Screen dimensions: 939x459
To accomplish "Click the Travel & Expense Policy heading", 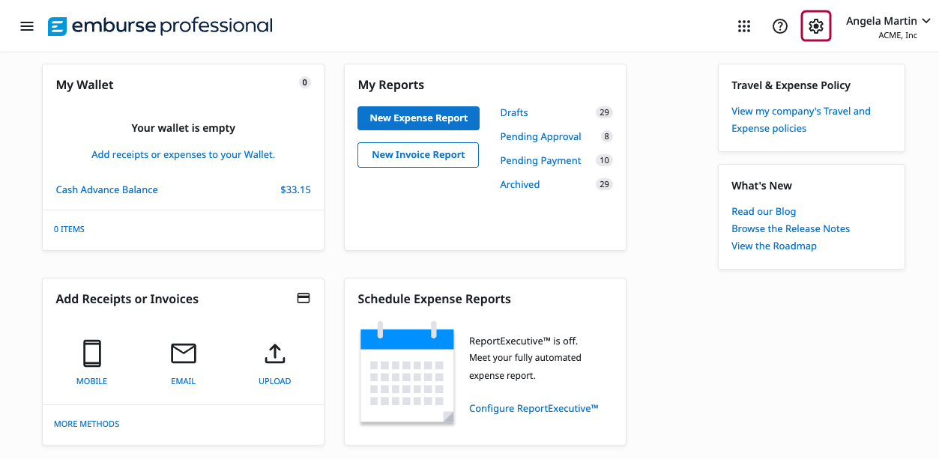I will [x=791, y=85].
